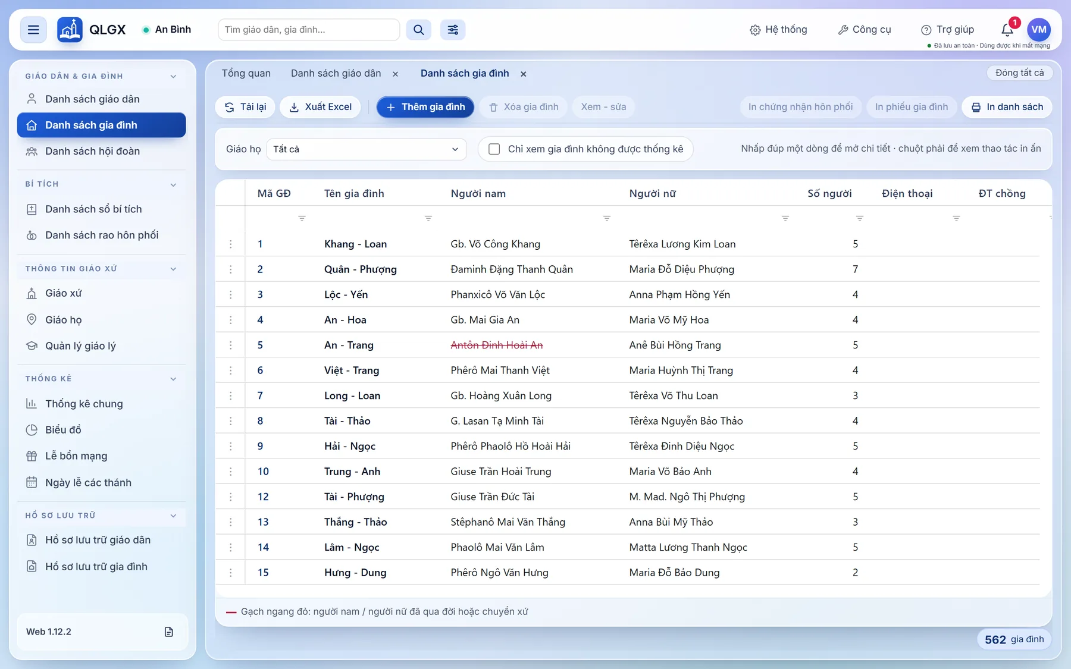
Task: Open the Hệ thống menu
Action: [779, 30]
